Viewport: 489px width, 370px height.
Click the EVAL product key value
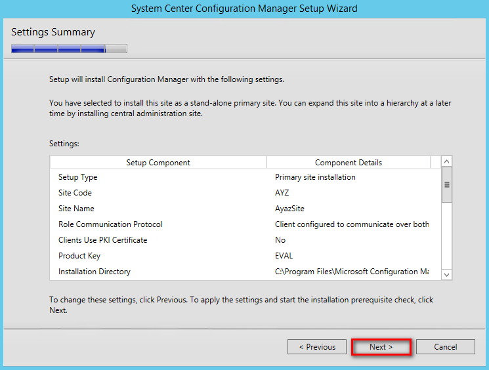pos(284,256)
